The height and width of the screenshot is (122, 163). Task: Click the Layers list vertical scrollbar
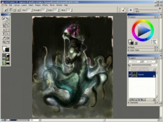click(x=157, y=85)
